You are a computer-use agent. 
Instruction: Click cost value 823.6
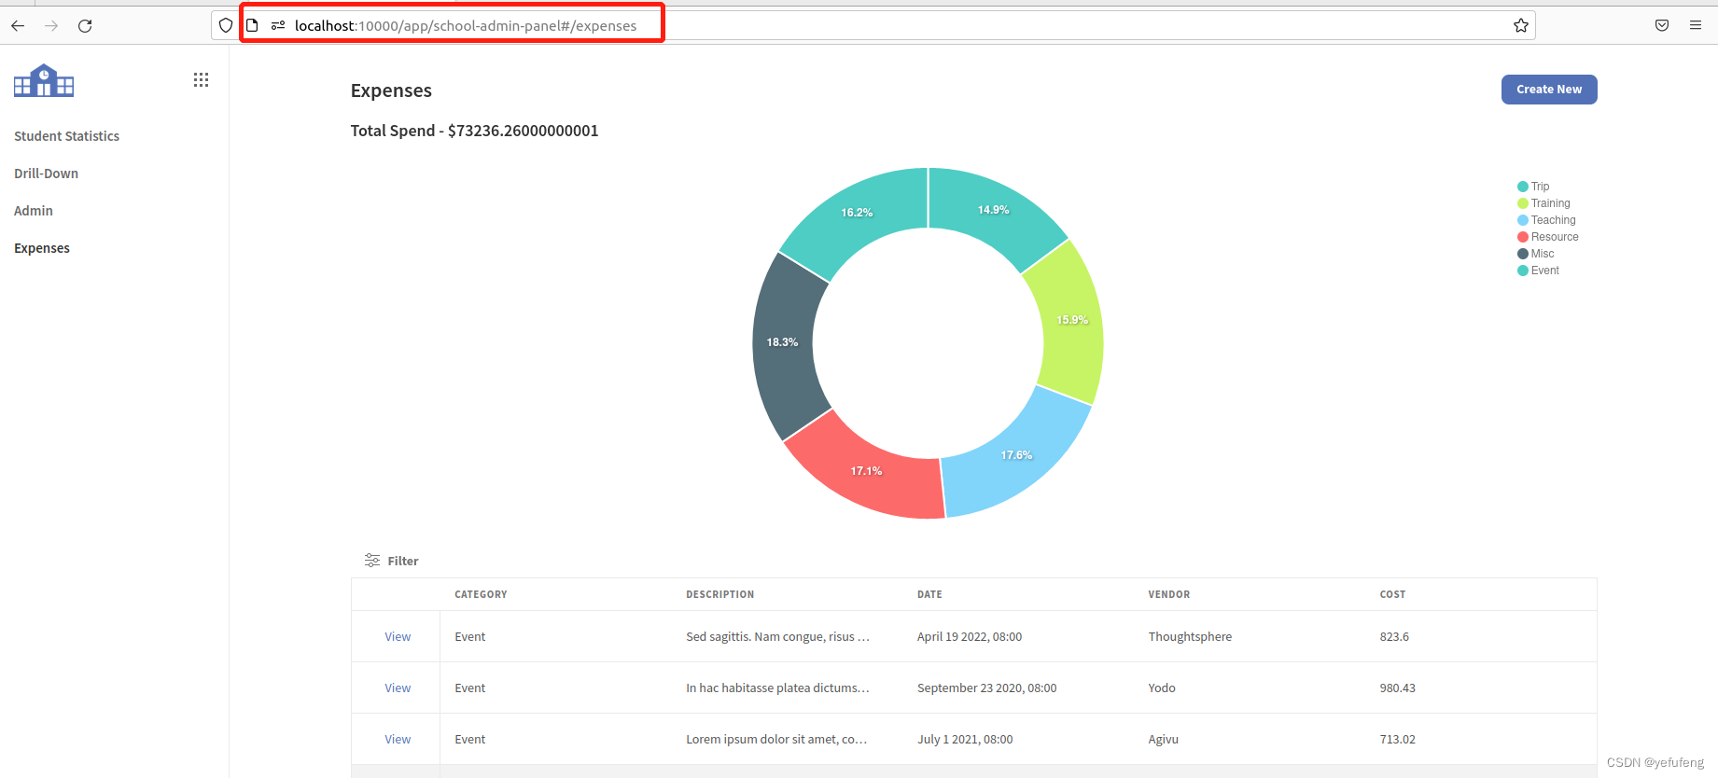1394,637
